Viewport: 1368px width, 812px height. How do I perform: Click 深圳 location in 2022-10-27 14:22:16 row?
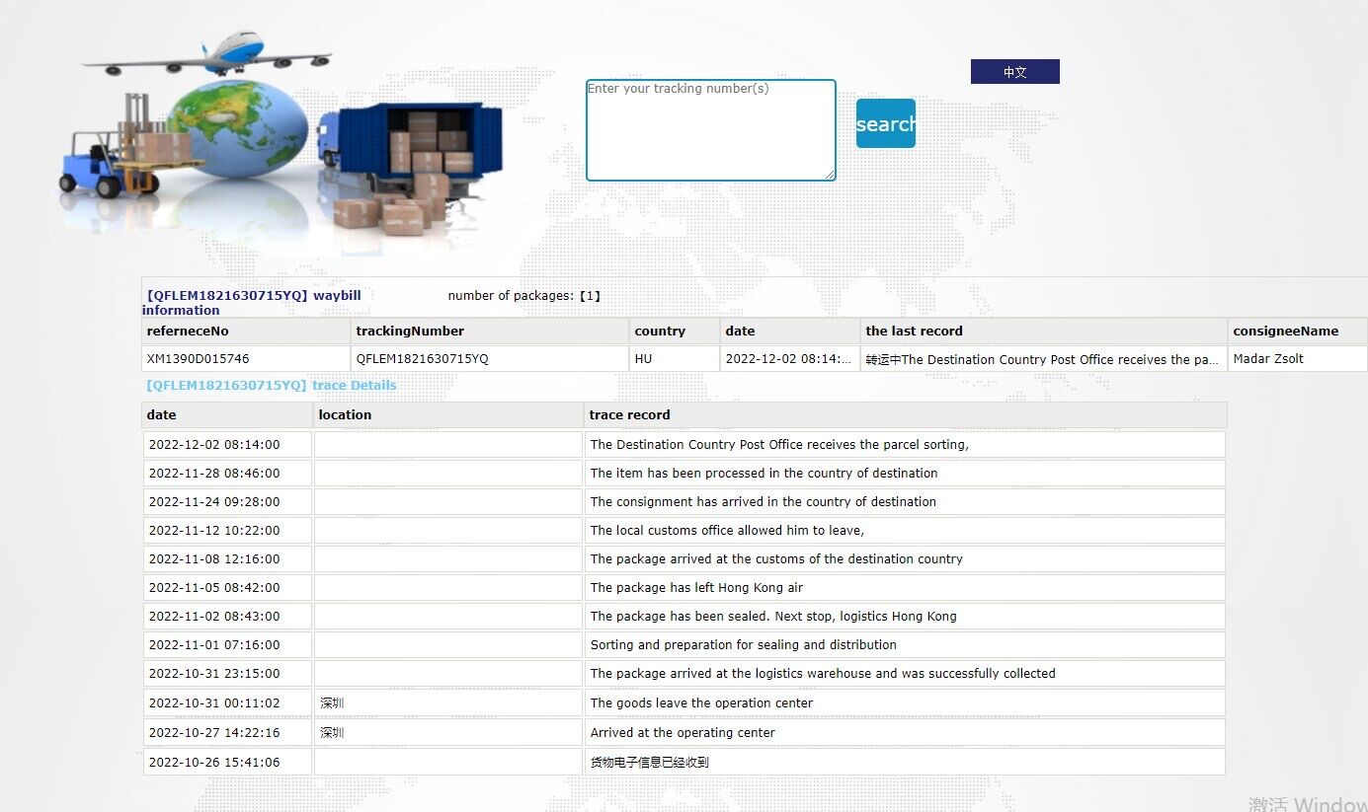click(448, 733)
